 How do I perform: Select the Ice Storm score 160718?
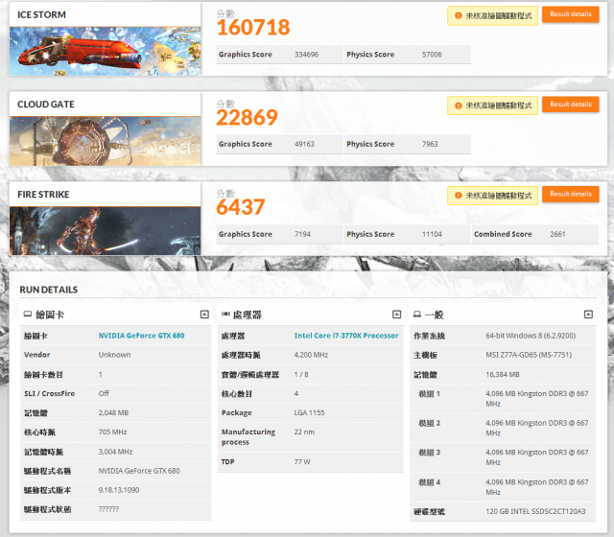coord(253,28)
